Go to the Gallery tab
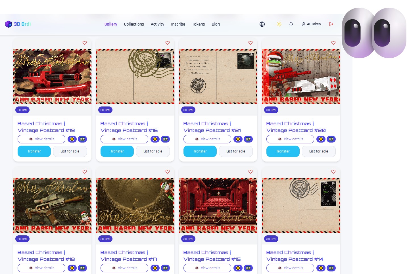This screenshot has height=274, width=407. 111,24
